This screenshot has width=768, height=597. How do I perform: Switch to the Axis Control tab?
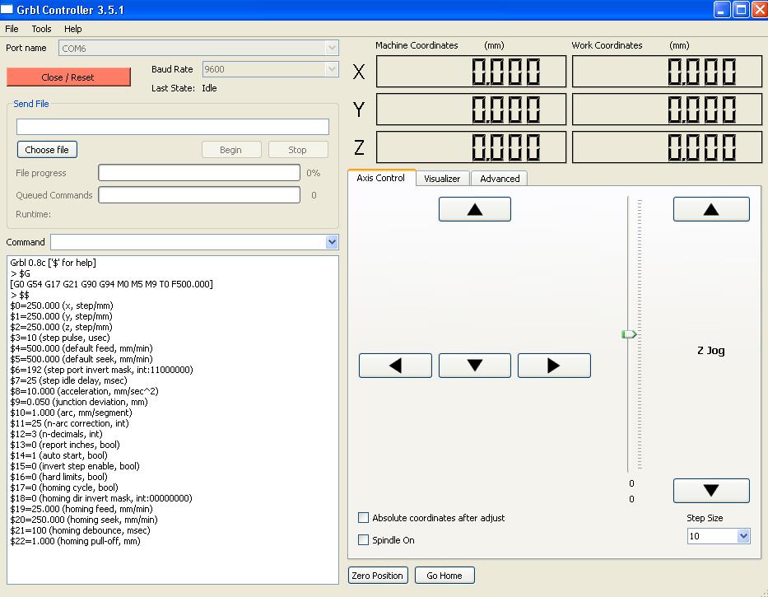(381, 178)
